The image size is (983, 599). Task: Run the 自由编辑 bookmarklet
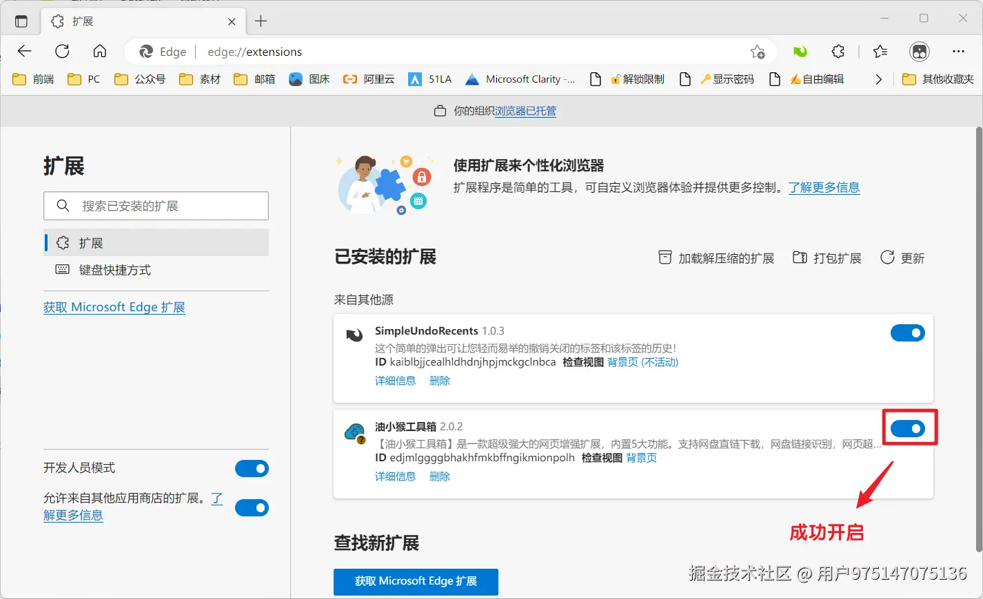[807, 79]
